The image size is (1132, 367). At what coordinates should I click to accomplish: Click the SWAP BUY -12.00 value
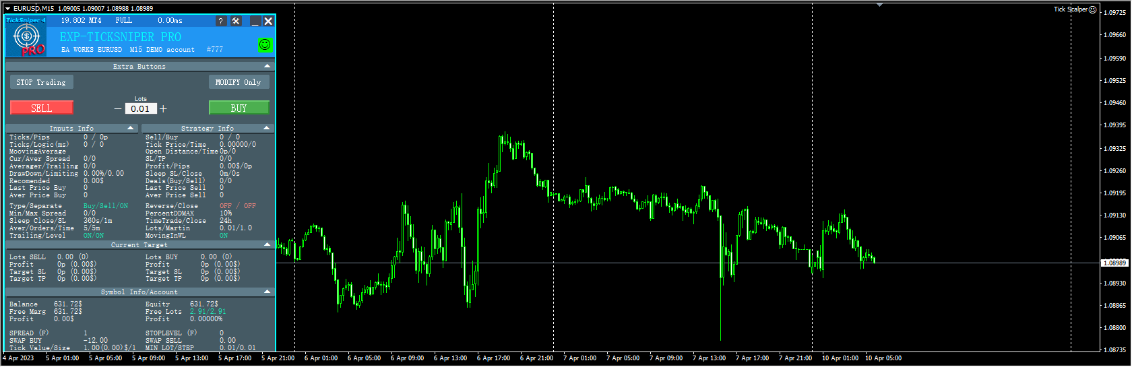[x=96, y=341]
